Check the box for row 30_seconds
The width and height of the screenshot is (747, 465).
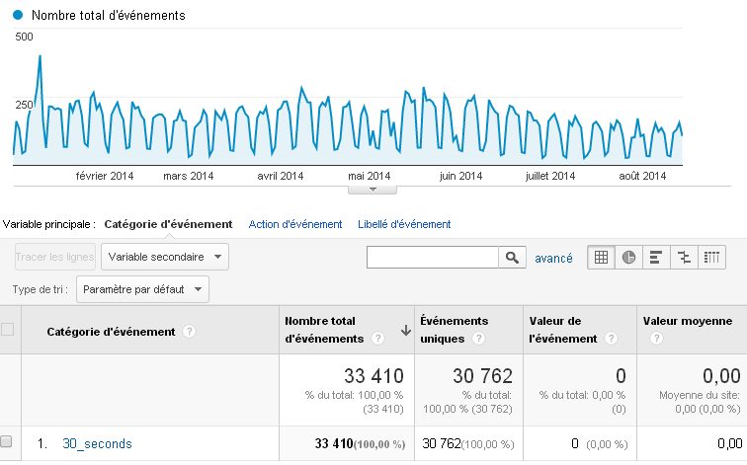[8, 443]
